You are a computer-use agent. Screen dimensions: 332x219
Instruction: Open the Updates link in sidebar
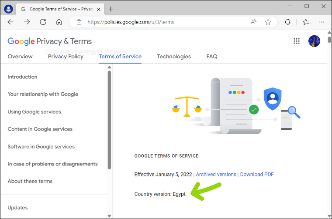click(x=17, y=208)
